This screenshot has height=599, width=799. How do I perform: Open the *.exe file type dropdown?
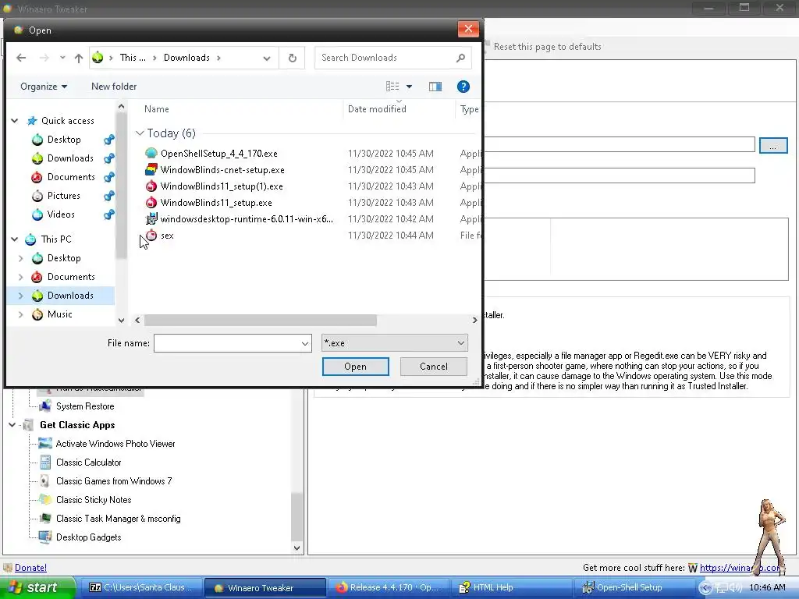[394, 343]
